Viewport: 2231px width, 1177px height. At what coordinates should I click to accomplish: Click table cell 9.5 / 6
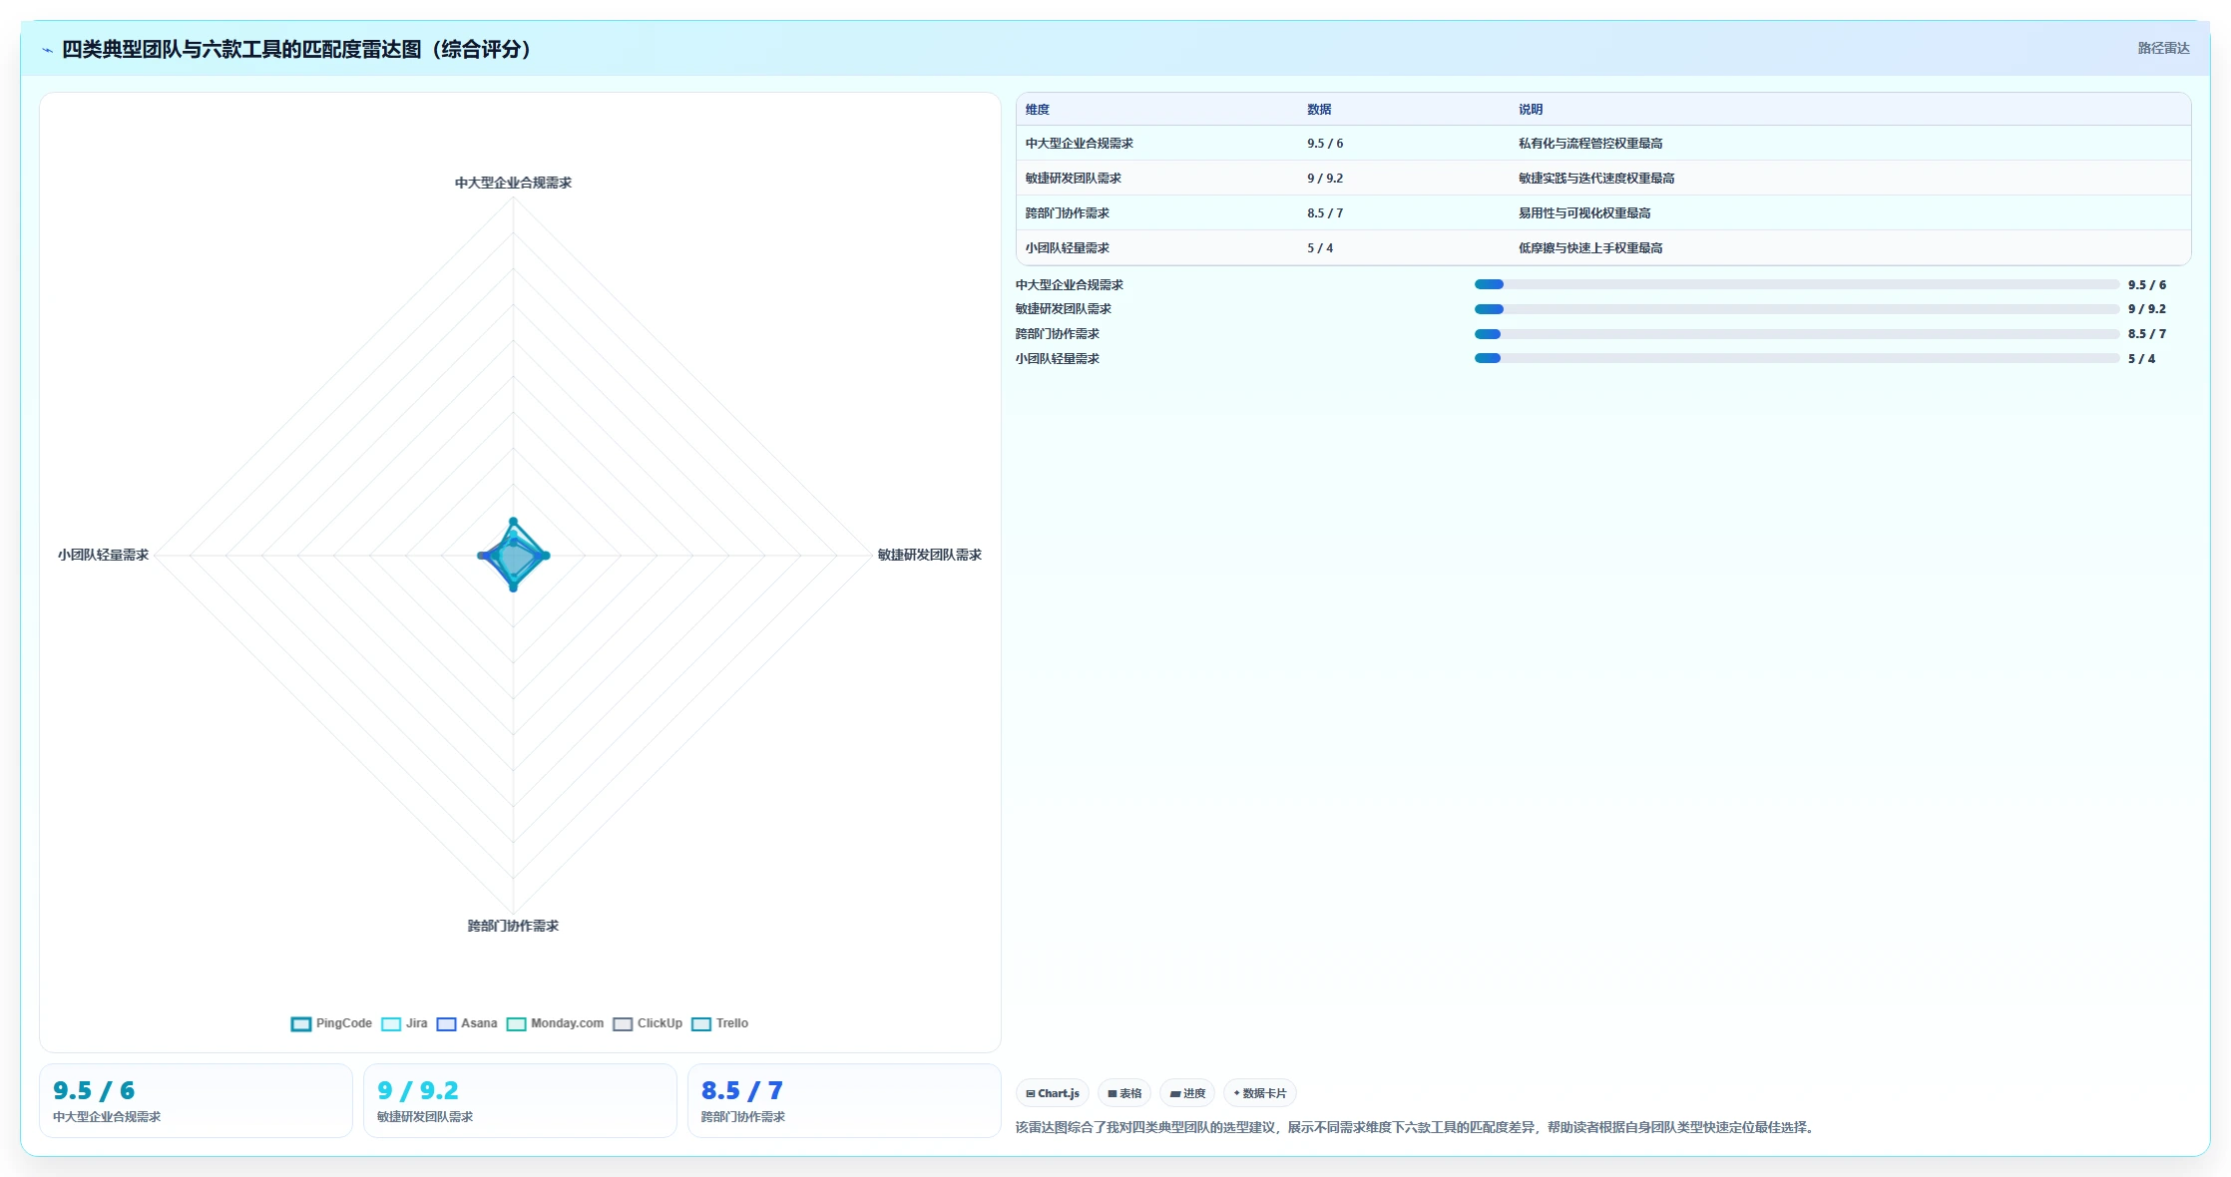tap(1325, 144)
